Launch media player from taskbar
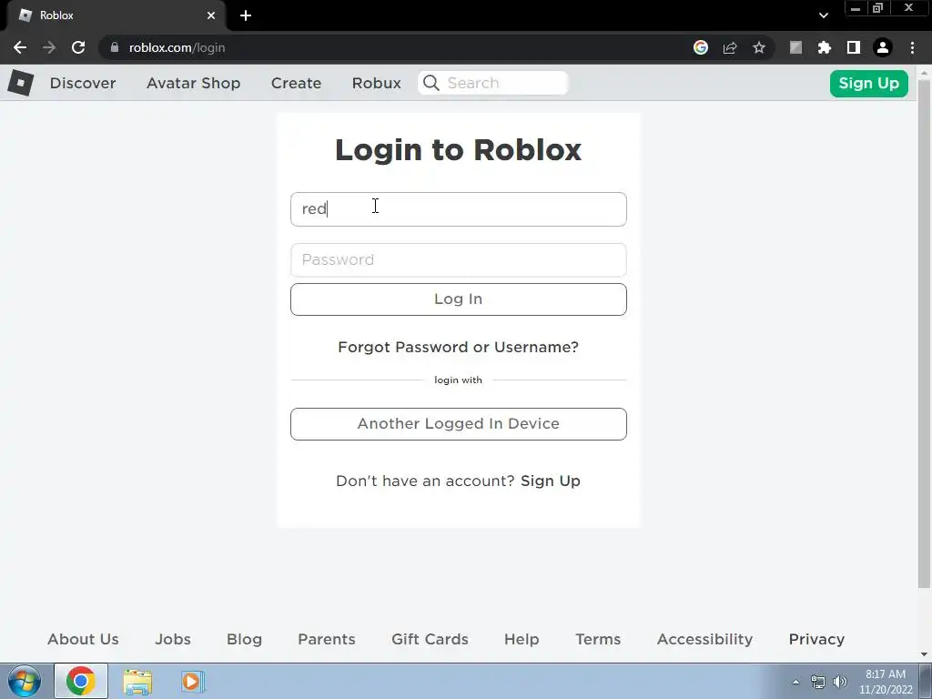This screenshot has width=932, height=699. pos(193,681)
